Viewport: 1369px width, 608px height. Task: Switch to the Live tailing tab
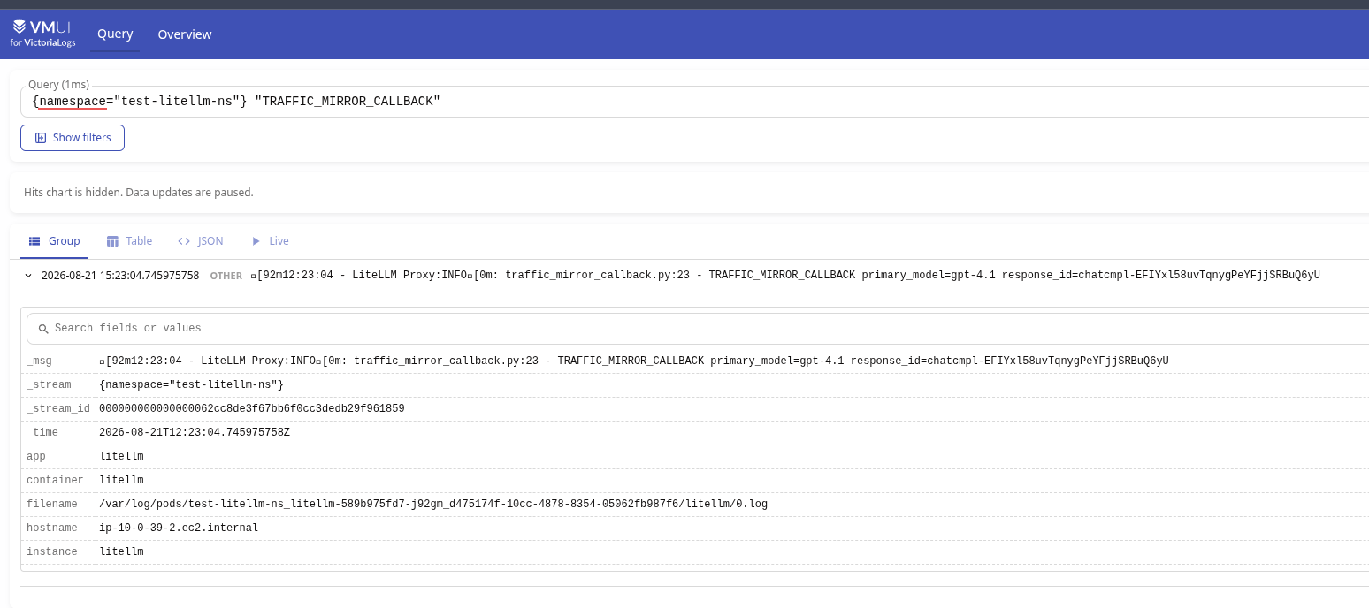pos(270,241)
